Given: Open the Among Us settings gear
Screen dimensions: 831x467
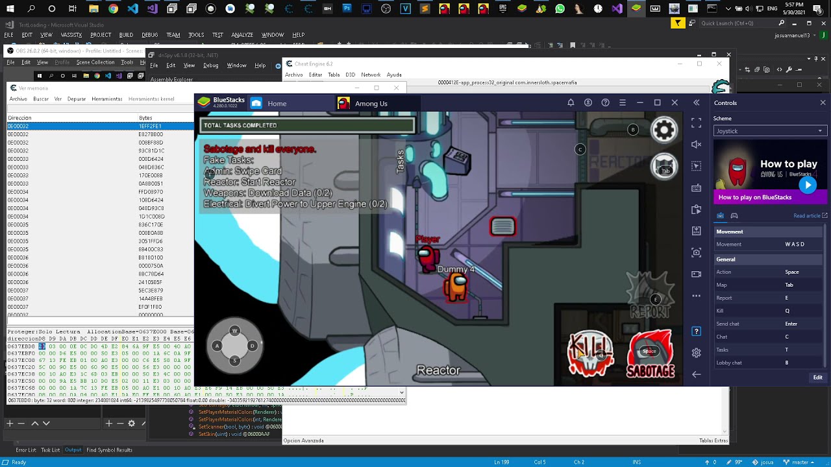Looking at the screenshot, I should 664,130.
